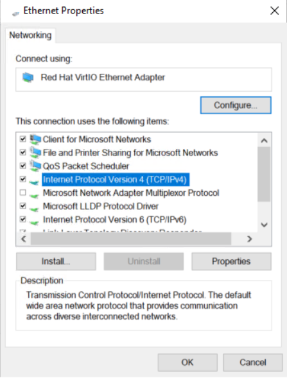Click the list scroll up arrow
The width and height of the screenshot is (287, 378).
(265, 141)
